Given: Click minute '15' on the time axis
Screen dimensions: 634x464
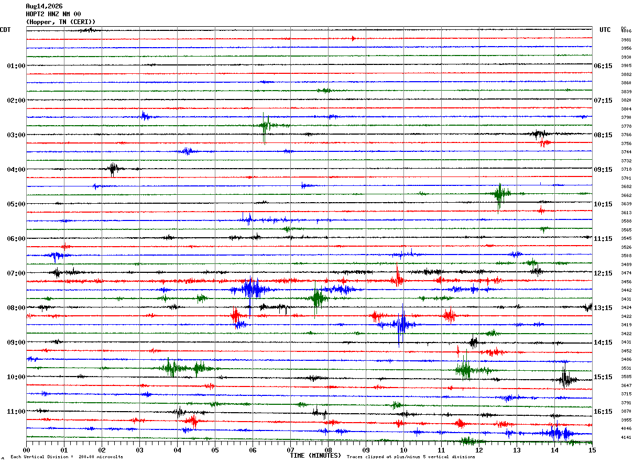Looking at the screenshot, I should tap(592, 450).
